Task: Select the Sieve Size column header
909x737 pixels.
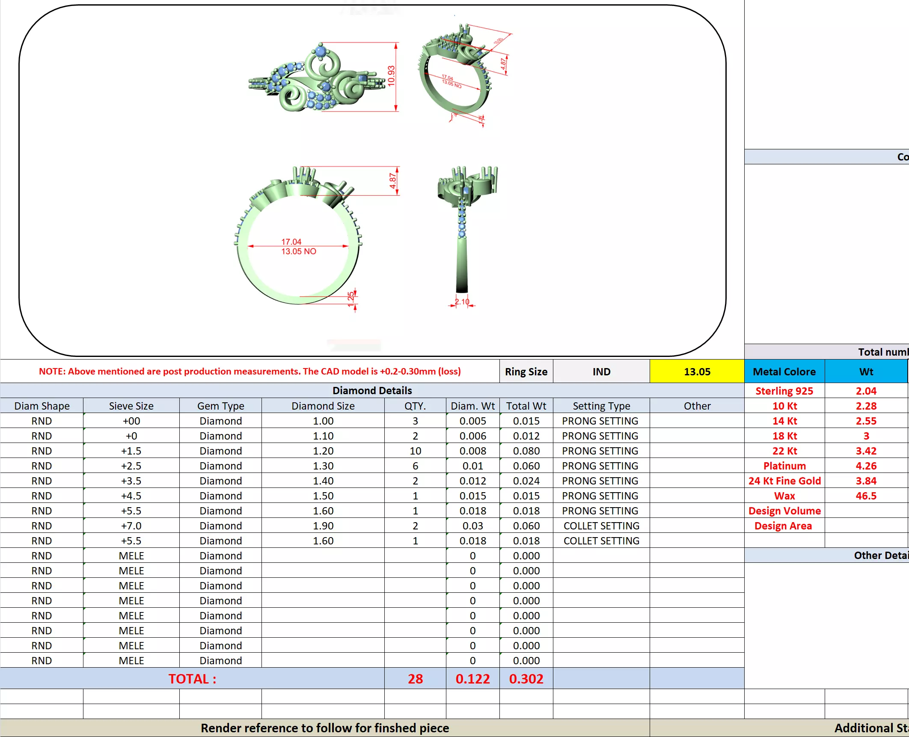Action: 131,406
